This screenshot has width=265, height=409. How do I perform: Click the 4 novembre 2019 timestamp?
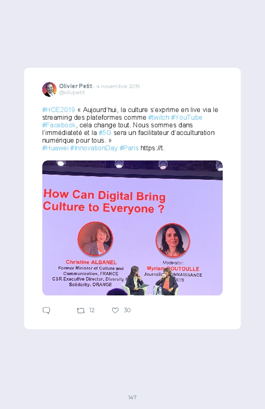[118, 87]
